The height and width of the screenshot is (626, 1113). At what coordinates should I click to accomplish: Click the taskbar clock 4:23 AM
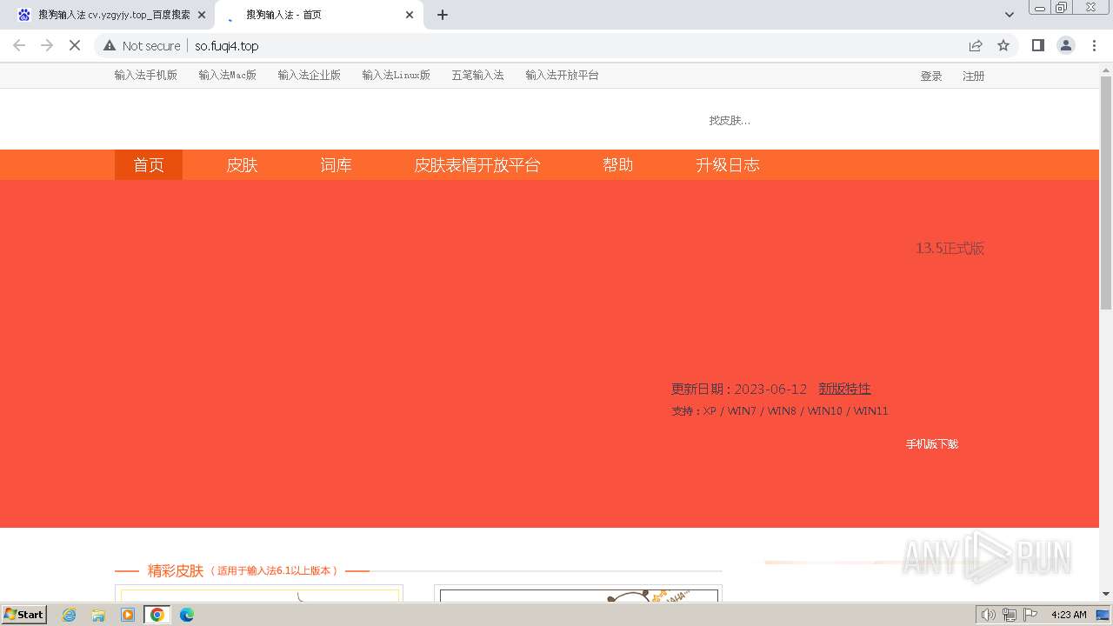1069,615
